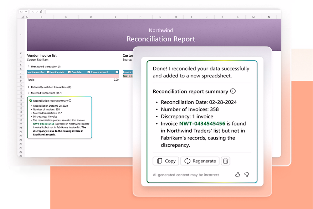Select row 28 header
Viewport: 313px width, 209px height.
[x=21, y=156]
